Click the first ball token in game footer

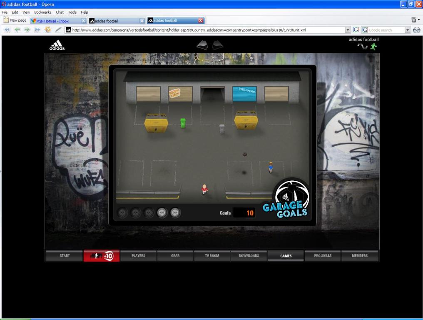coord(122,213)
